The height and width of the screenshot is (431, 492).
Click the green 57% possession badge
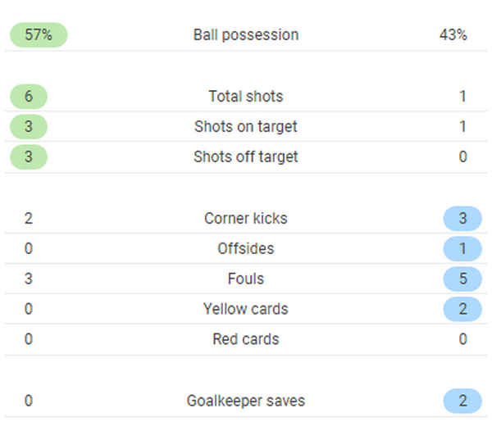point(38,35)
